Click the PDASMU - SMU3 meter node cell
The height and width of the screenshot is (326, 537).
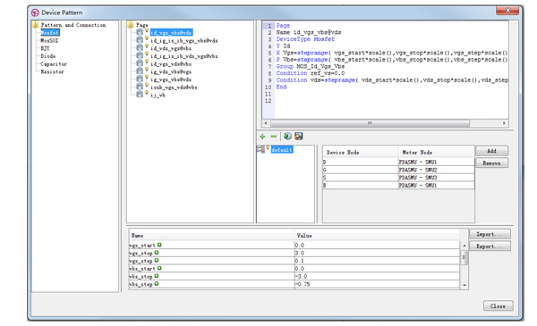tap(437, 178)
